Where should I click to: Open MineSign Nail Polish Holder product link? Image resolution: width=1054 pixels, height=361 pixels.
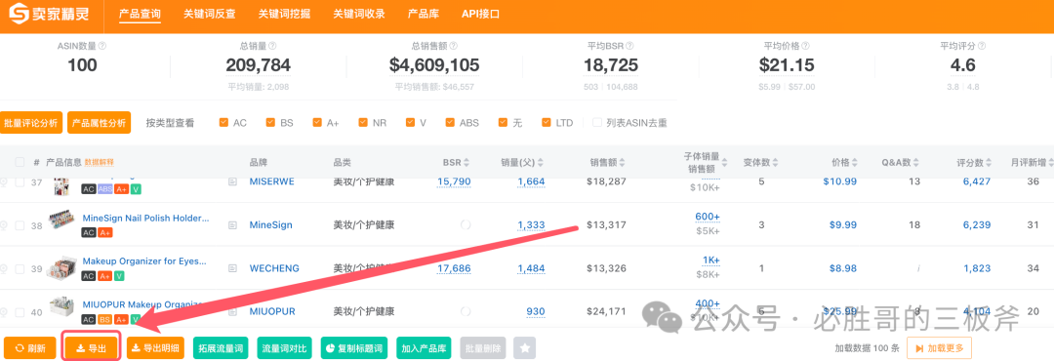click(x=145, y=219)
